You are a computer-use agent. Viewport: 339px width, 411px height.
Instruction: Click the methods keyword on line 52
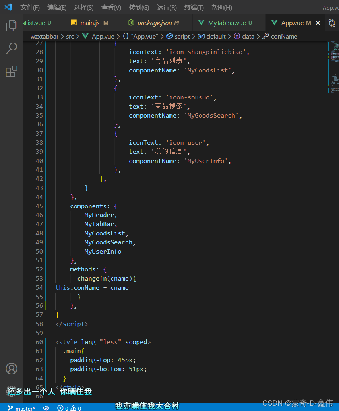click(83, 269)
